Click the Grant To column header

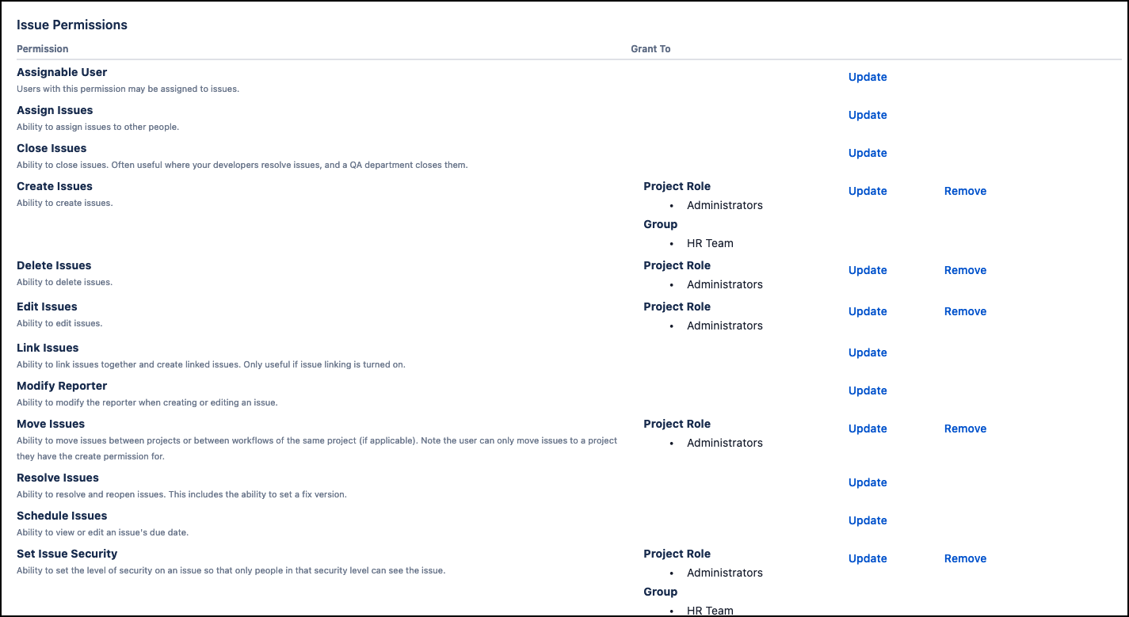click(x=650, y=49)
